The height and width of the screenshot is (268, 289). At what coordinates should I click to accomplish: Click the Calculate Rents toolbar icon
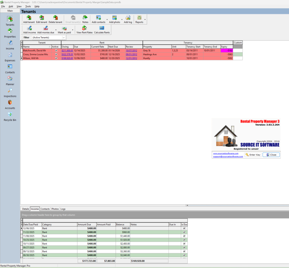tap(102, 30)
